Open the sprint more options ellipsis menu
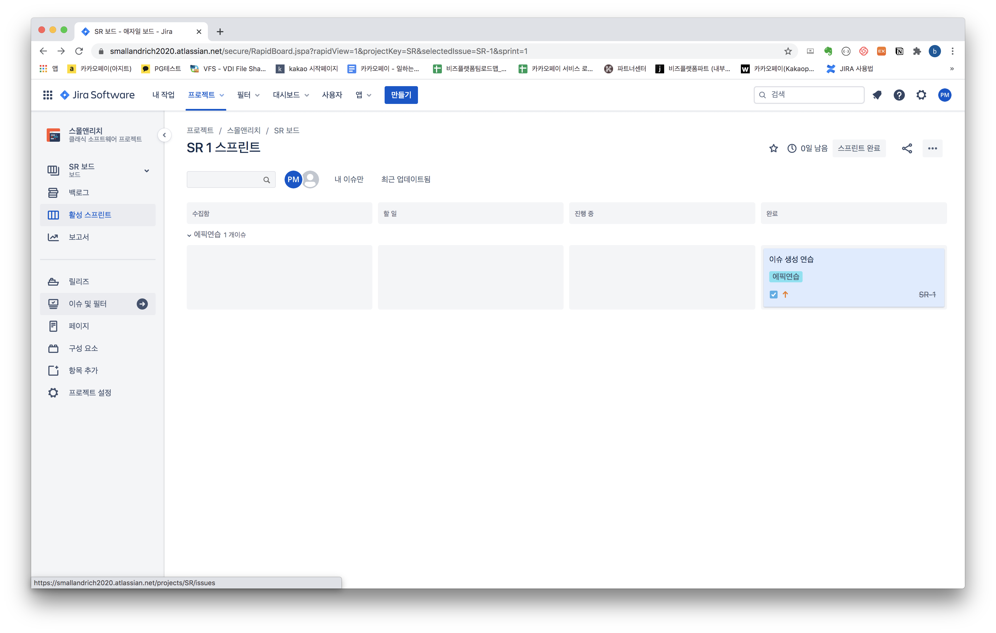Viewport: 996px width, 633px height. (x=932, y=148)
